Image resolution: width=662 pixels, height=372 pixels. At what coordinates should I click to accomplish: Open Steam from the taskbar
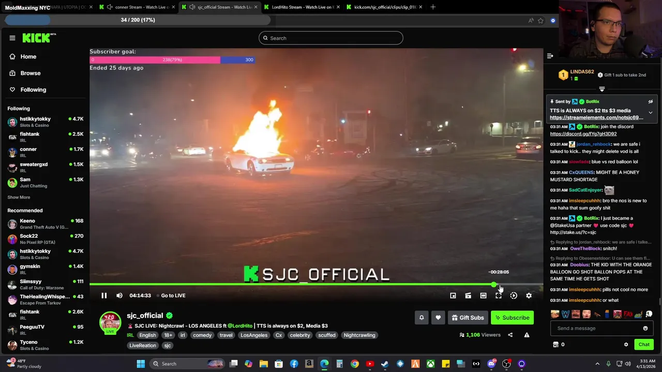(385, 364)
